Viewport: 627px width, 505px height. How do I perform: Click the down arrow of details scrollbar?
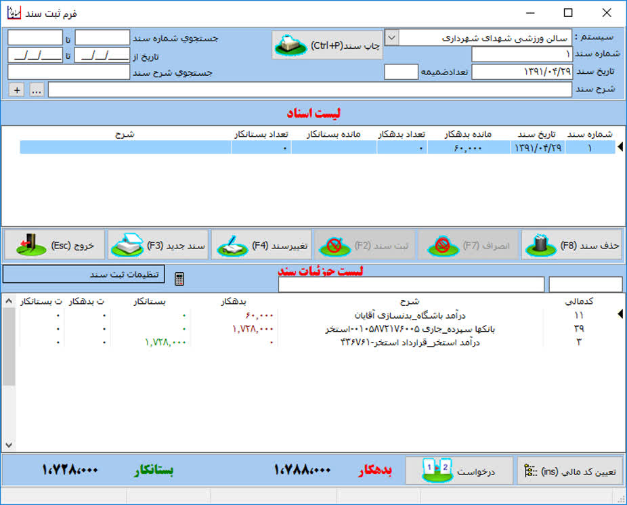(9, 445)
